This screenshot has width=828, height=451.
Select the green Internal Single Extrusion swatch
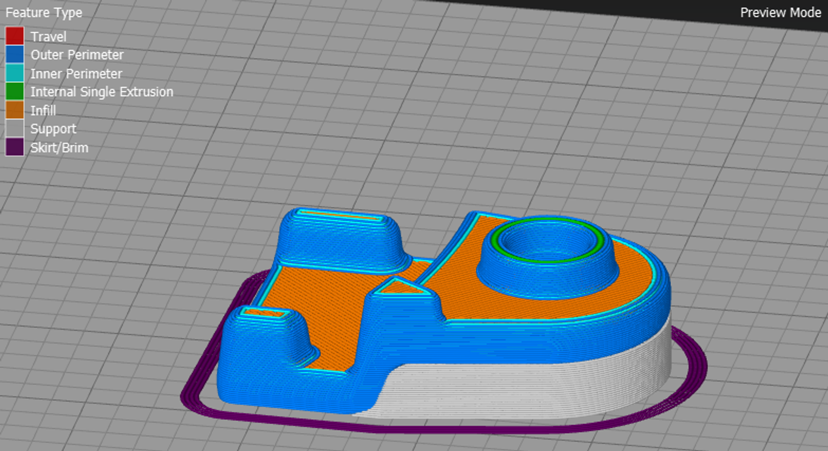(x=13, y=91)
